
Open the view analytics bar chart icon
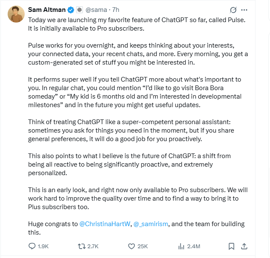[x=181, y=246]
